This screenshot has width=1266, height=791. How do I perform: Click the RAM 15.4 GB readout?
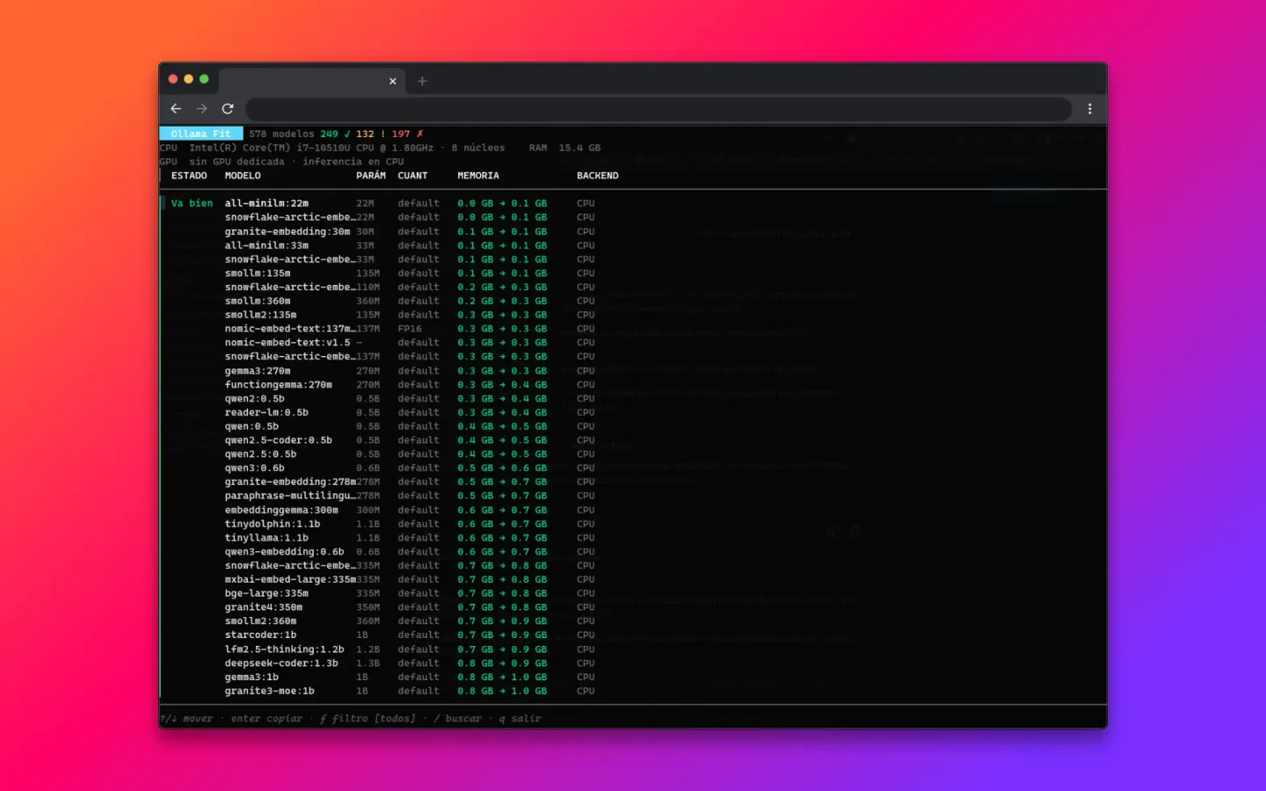(565, 148)
